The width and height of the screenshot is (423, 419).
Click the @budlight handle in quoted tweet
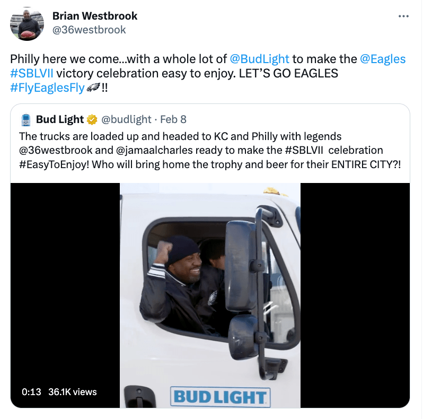pos(126,119)
